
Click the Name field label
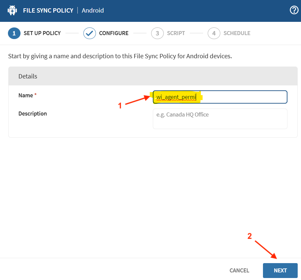(x=26, y=95)
